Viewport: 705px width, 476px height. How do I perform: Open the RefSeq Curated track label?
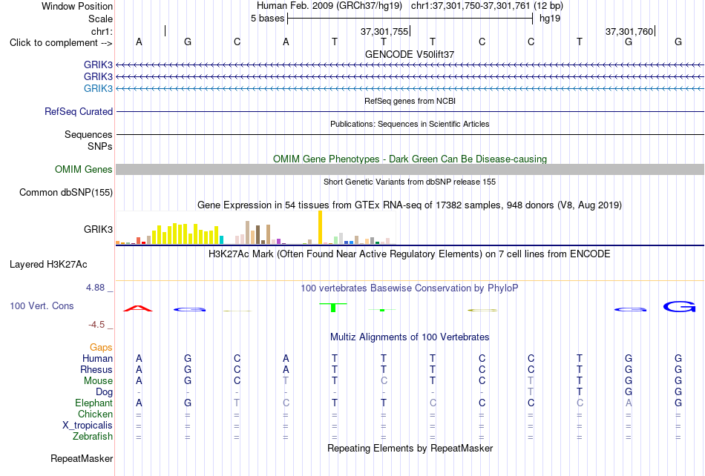[x=79, y=111]
